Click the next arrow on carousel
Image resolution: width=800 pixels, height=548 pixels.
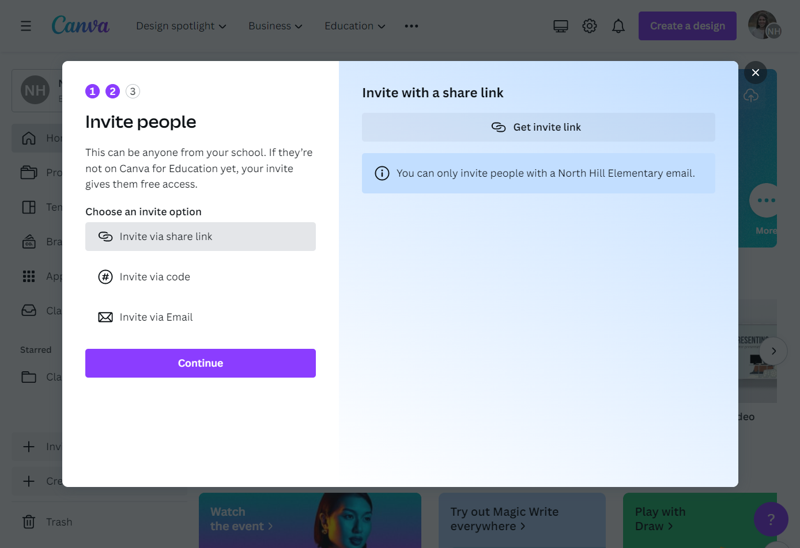pyautogui.click(x=773, y=351)
